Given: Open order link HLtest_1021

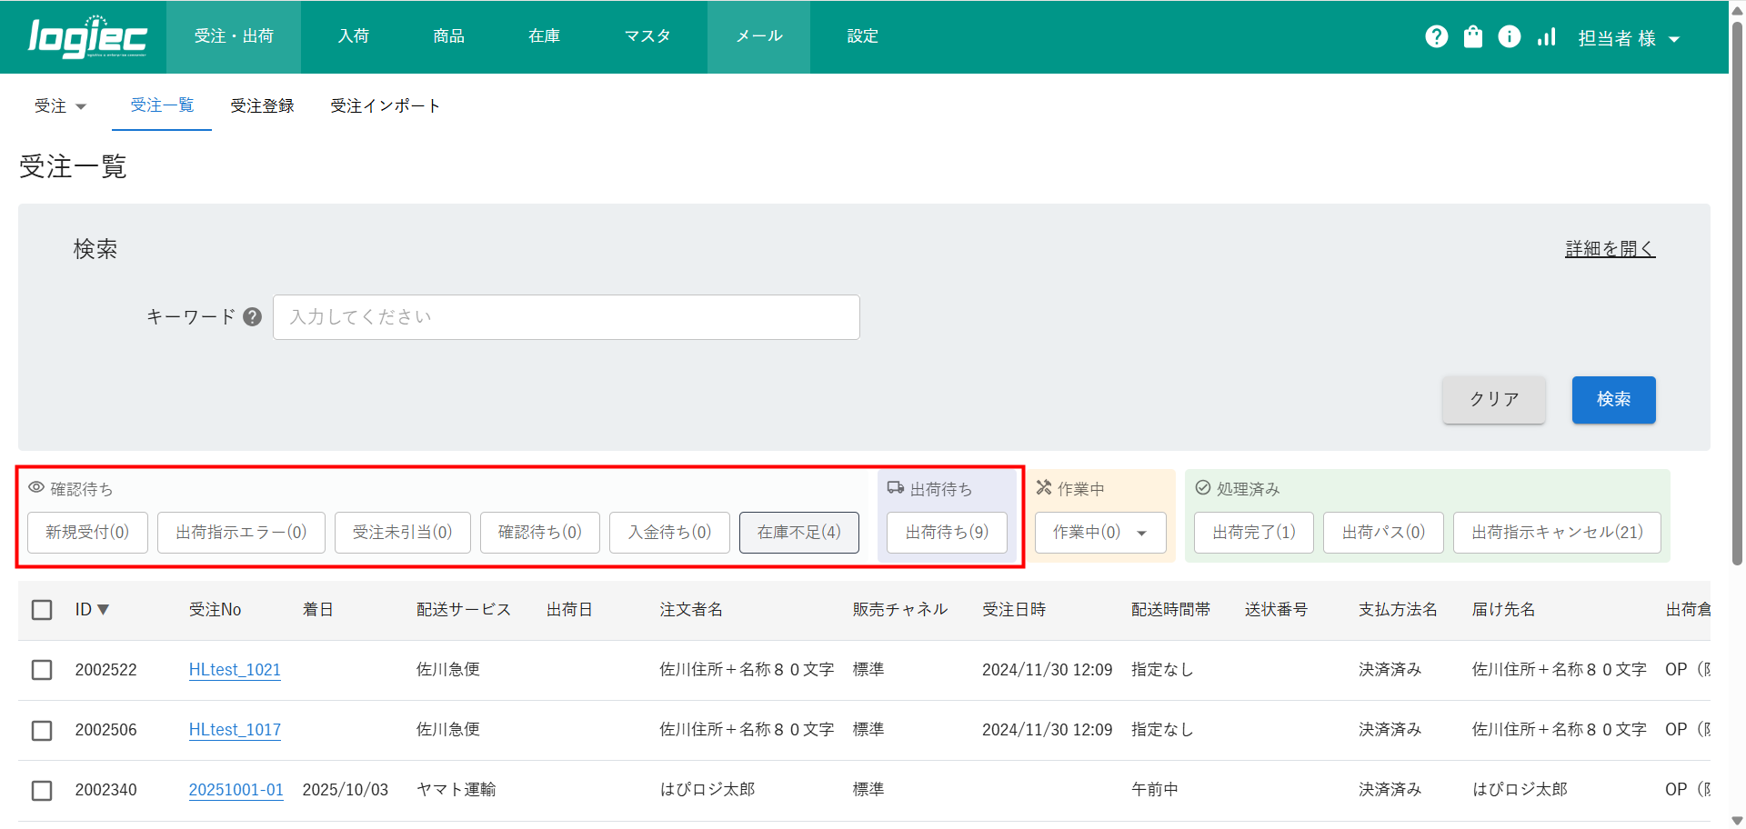Looking at the screenshot, I should click(235, 670).
